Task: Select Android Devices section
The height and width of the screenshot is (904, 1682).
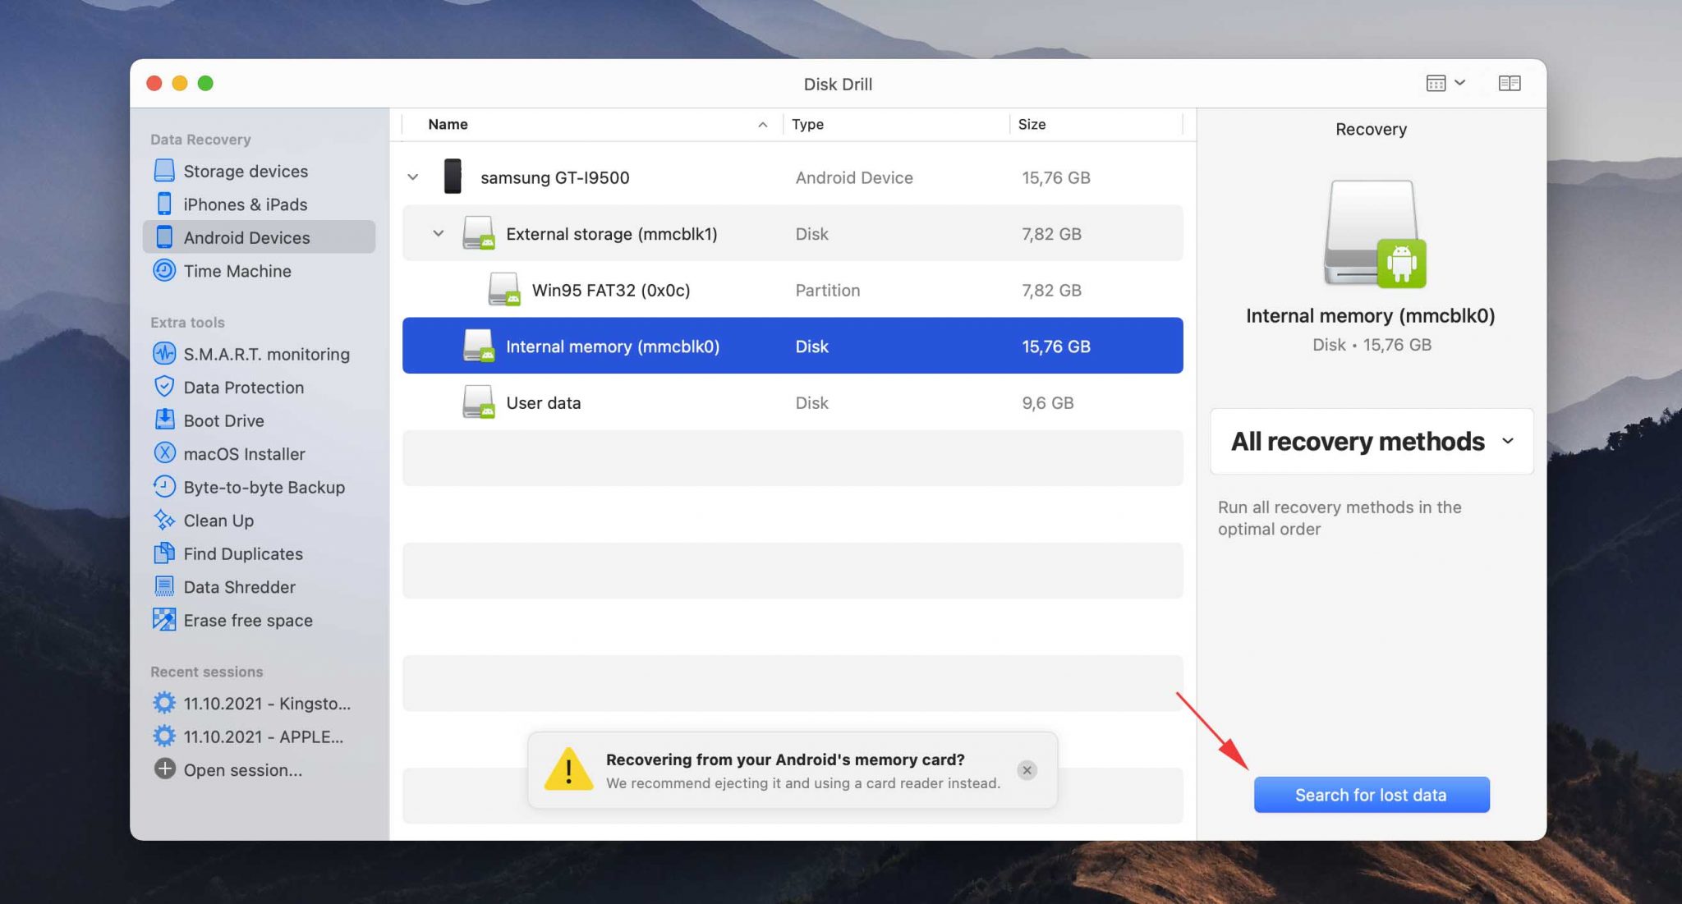Action: pos(259,237)
